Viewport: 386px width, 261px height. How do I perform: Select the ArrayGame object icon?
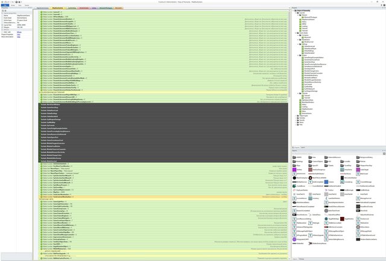coord(342,170)
